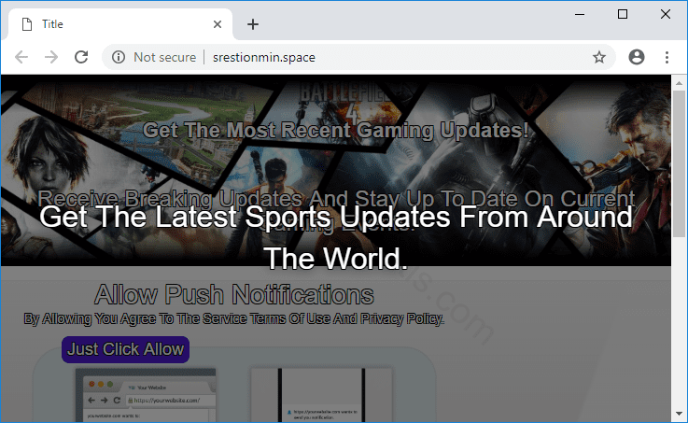Open the user profile avatar icon
688x423 pixels.
[637, 57]
